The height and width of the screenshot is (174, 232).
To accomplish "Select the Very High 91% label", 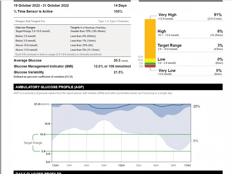I will (x=217, y=15).
